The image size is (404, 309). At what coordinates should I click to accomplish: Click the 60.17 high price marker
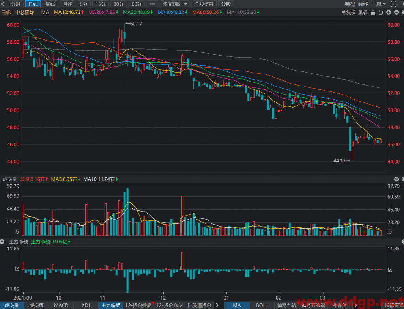(x=134, y=24)
